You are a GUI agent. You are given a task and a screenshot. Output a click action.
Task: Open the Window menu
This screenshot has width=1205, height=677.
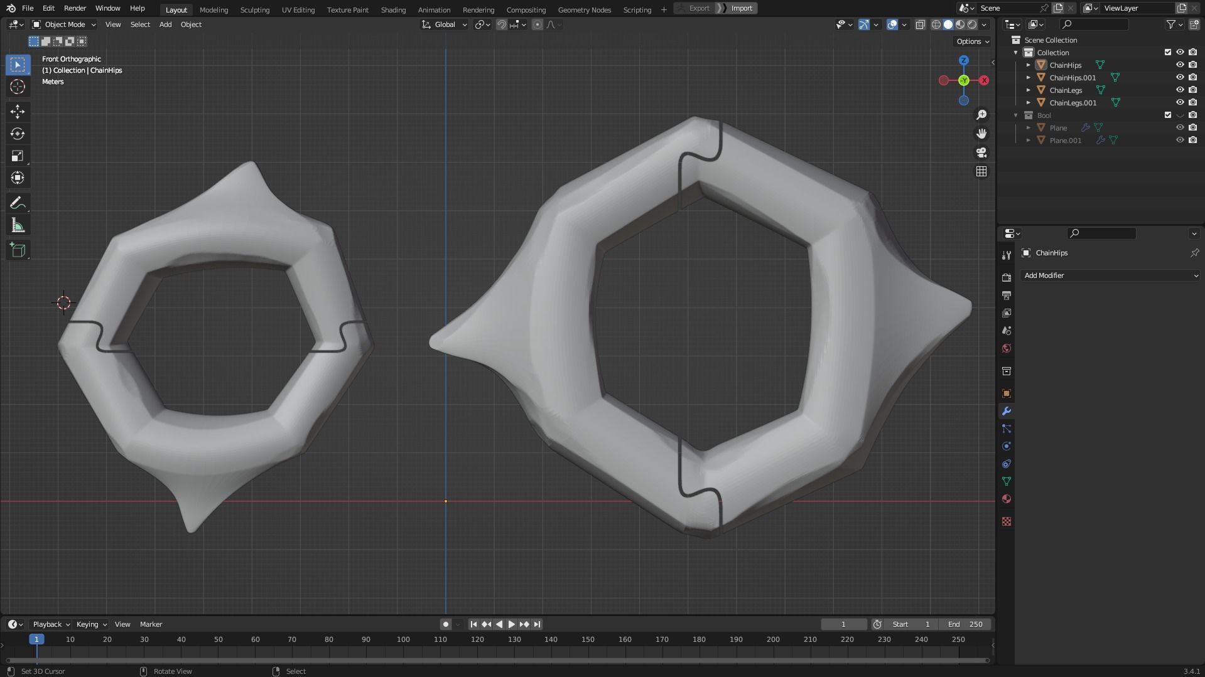(x=107, y=8)
